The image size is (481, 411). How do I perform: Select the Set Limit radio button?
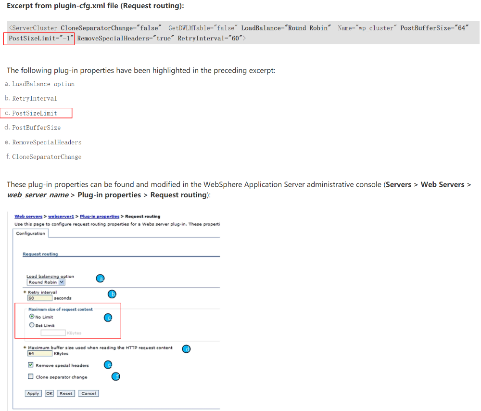32,325
